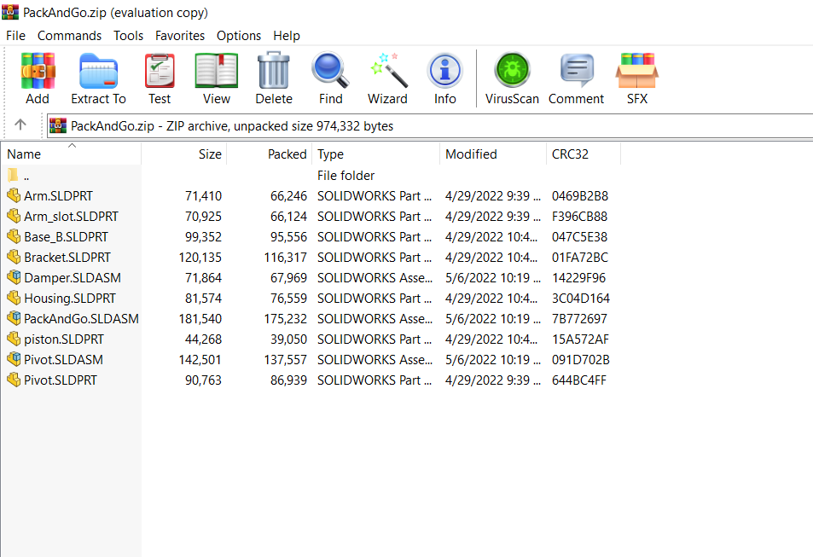This screenshot has width=813, height=557.
Task: Select the Base_B.SLDPRT file name
Action: (66, 237)
